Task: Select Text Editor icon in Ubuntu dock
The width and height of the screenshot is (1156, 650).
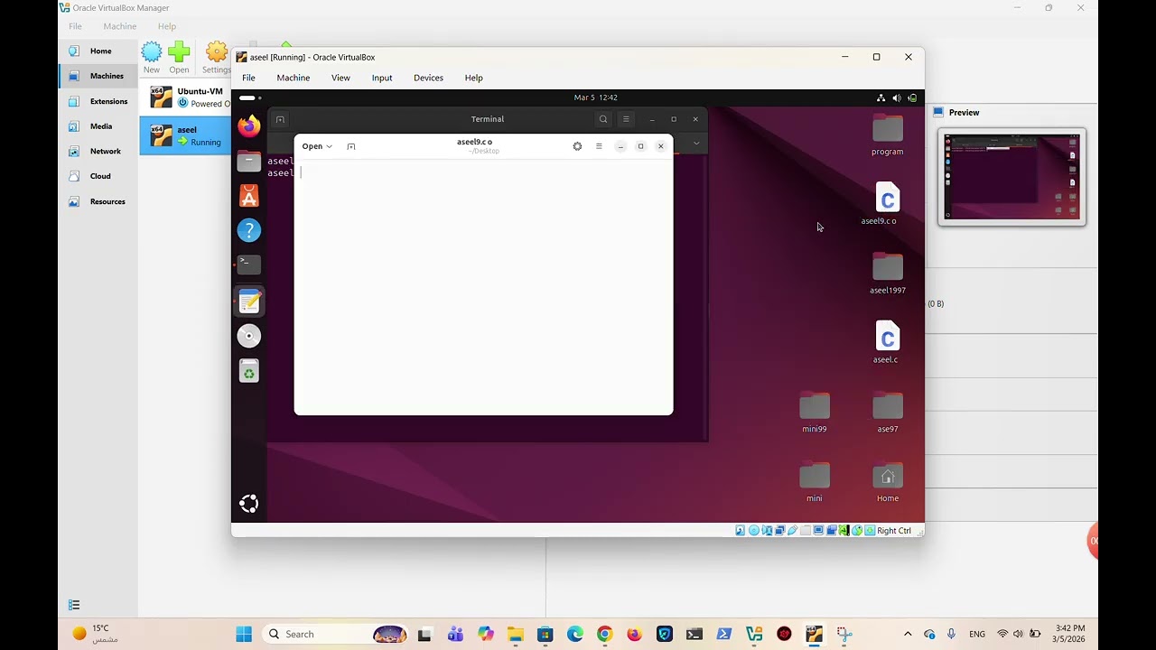Action: (x=249, y=302)
